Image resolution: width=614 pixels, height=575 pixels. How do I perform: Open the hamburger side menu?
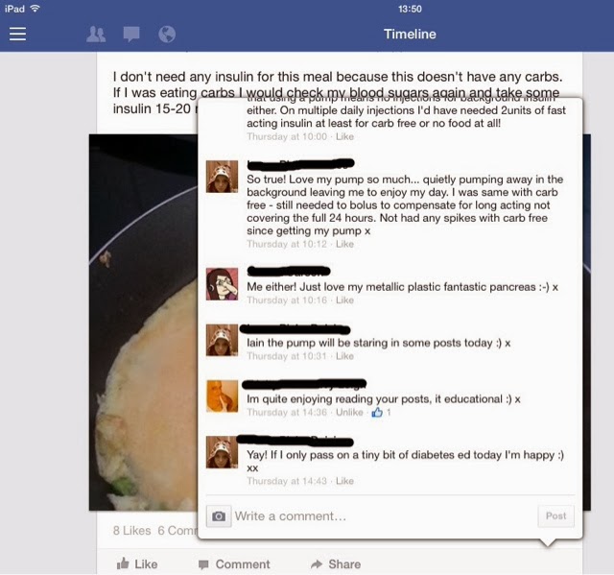(17, 34)
